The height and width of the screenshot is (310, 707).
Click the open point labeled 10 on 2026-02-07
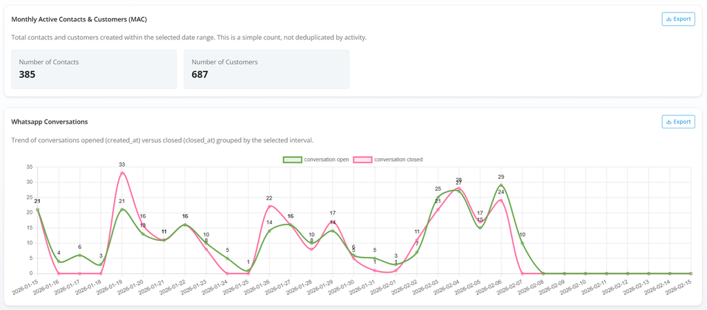[x=522, y=243]
